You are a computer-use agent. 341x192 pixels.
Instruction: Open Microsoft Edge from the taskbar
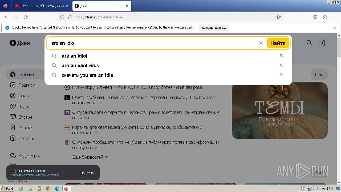point(57,189)
